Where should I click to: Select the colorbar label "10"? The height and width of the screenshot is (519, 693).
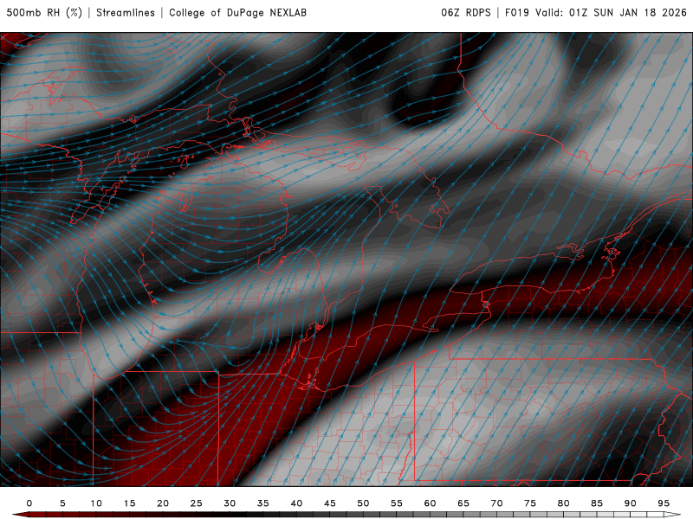click(96, 503)
